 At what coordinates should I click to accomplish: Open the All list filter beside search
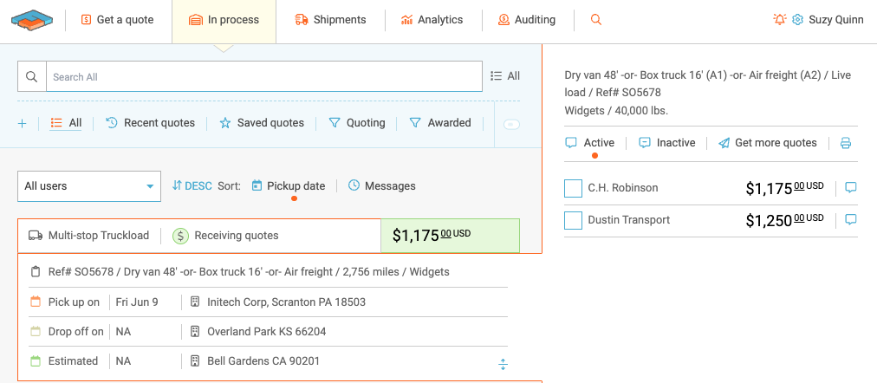pyautogui.click(x=505, y=76)
